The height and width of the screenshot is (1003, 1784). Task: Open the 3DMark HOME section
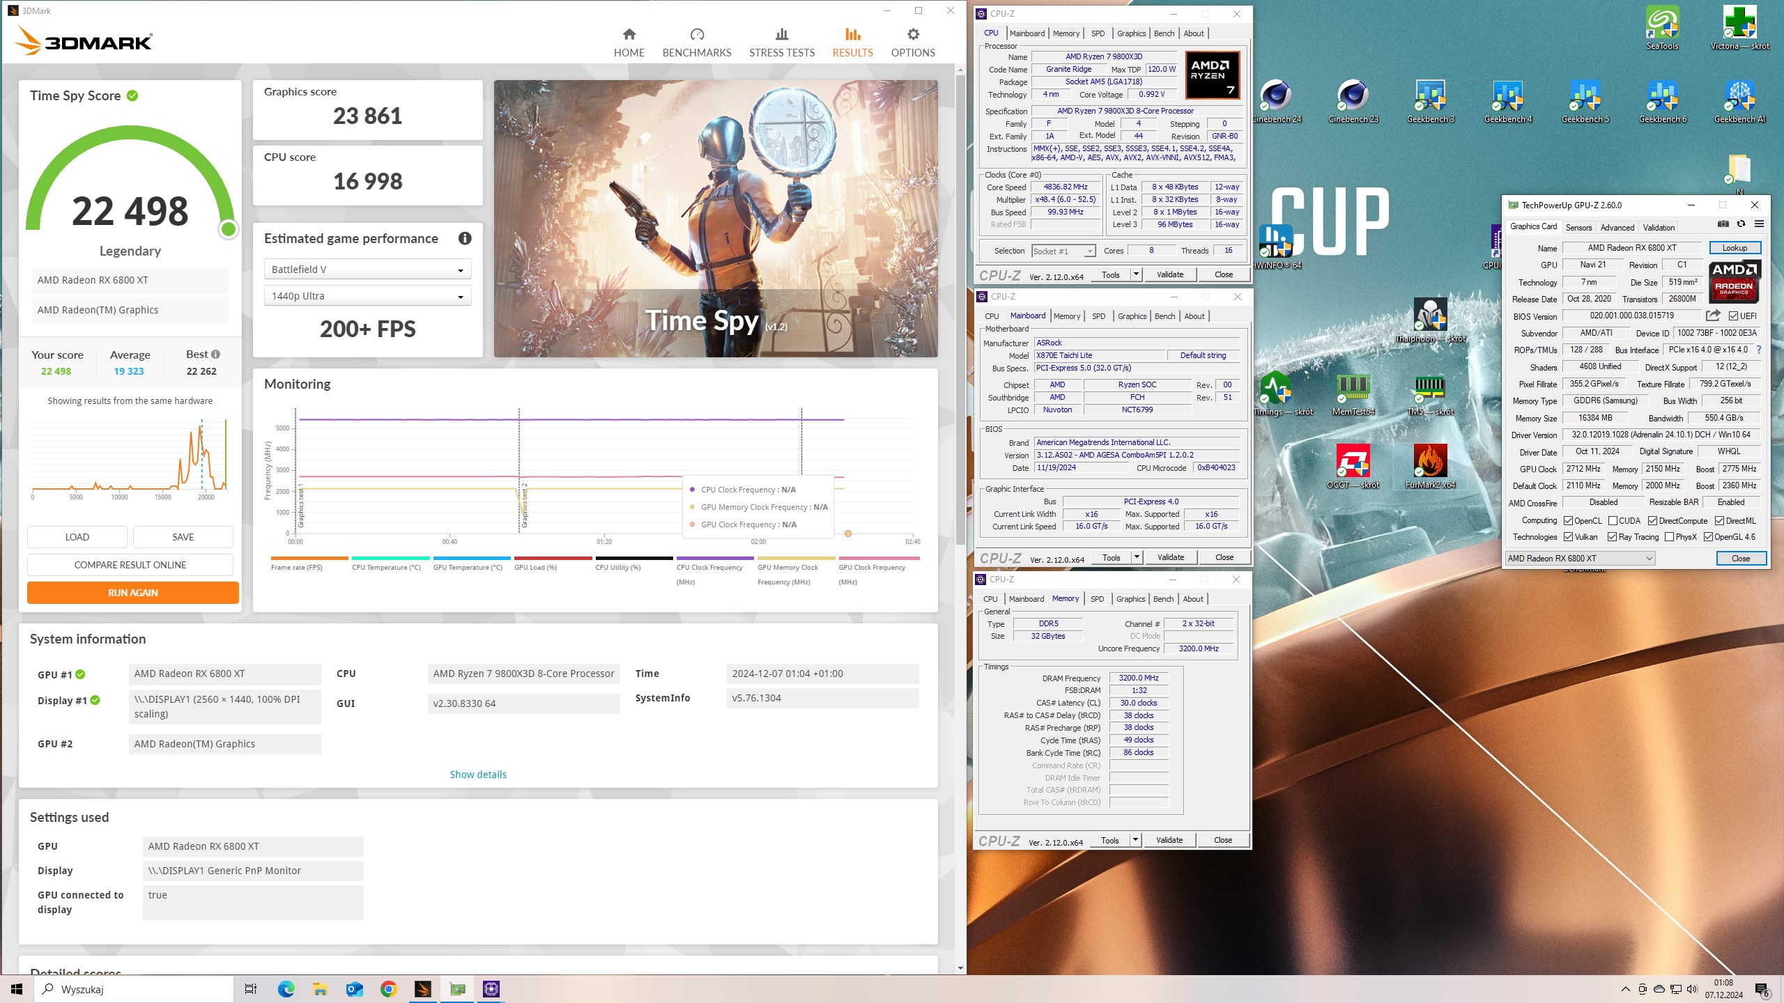[629, 42]
